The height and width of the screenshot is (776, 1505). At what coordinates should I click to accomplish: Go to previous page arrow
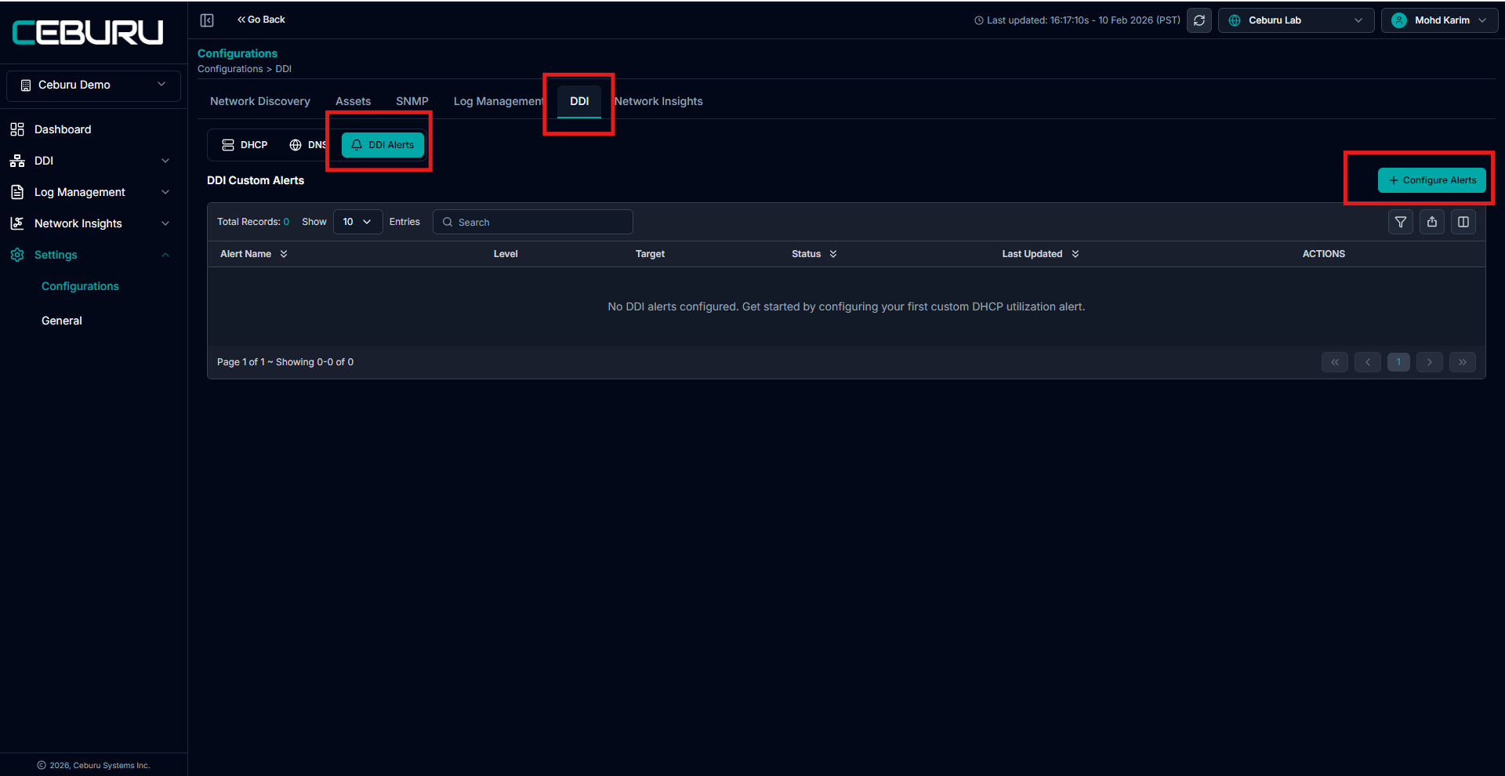pyautogui.click(x=1368, y=362)
